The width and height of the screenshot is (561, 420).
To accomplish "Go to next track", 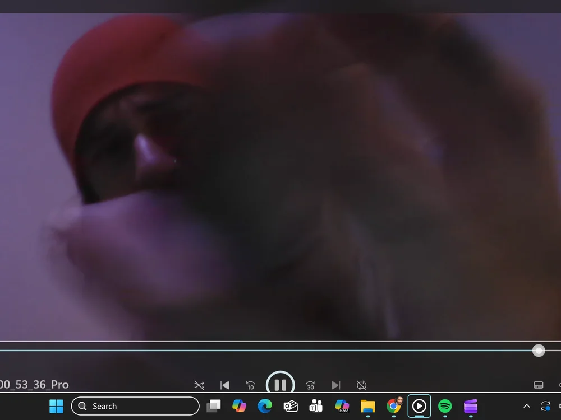I will pyautogui.click(x=335, y=385).
